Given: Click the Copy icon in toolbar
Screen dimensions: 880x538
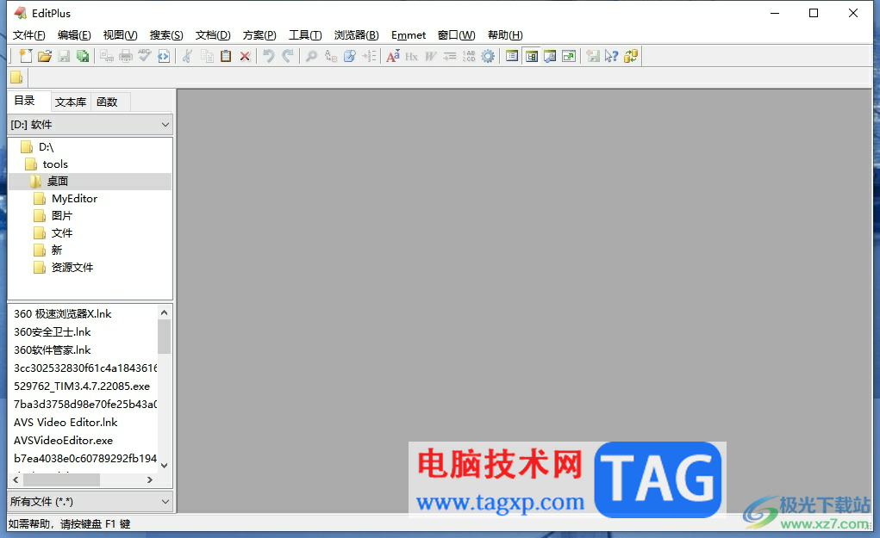Looking at the screenshot, I should [207, 56].
